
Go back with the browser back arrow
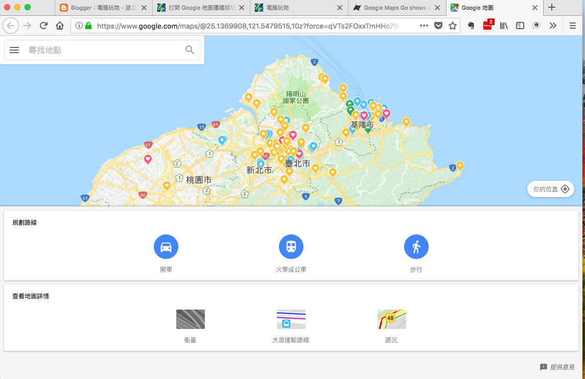(11, 26)
